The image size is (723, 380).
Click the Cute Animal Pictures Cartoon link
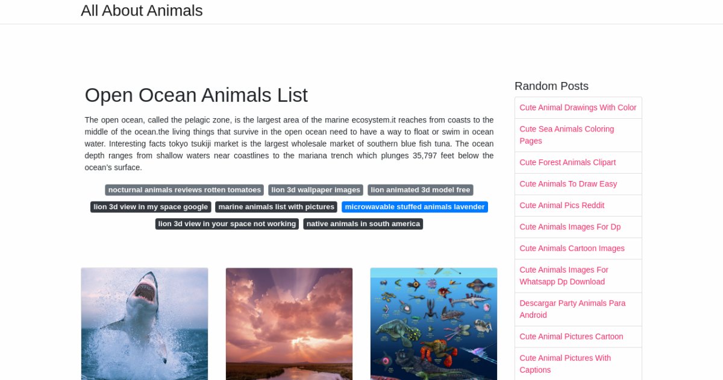pyautogui.click(x=571, y=337)
